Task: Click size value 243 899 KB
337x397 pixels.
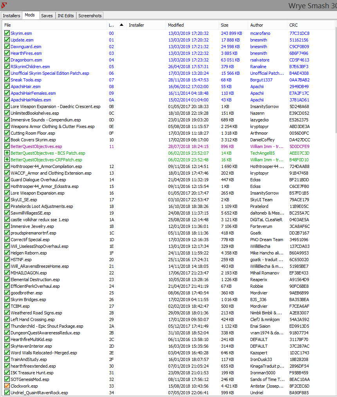Action: (x=231, y=33)
